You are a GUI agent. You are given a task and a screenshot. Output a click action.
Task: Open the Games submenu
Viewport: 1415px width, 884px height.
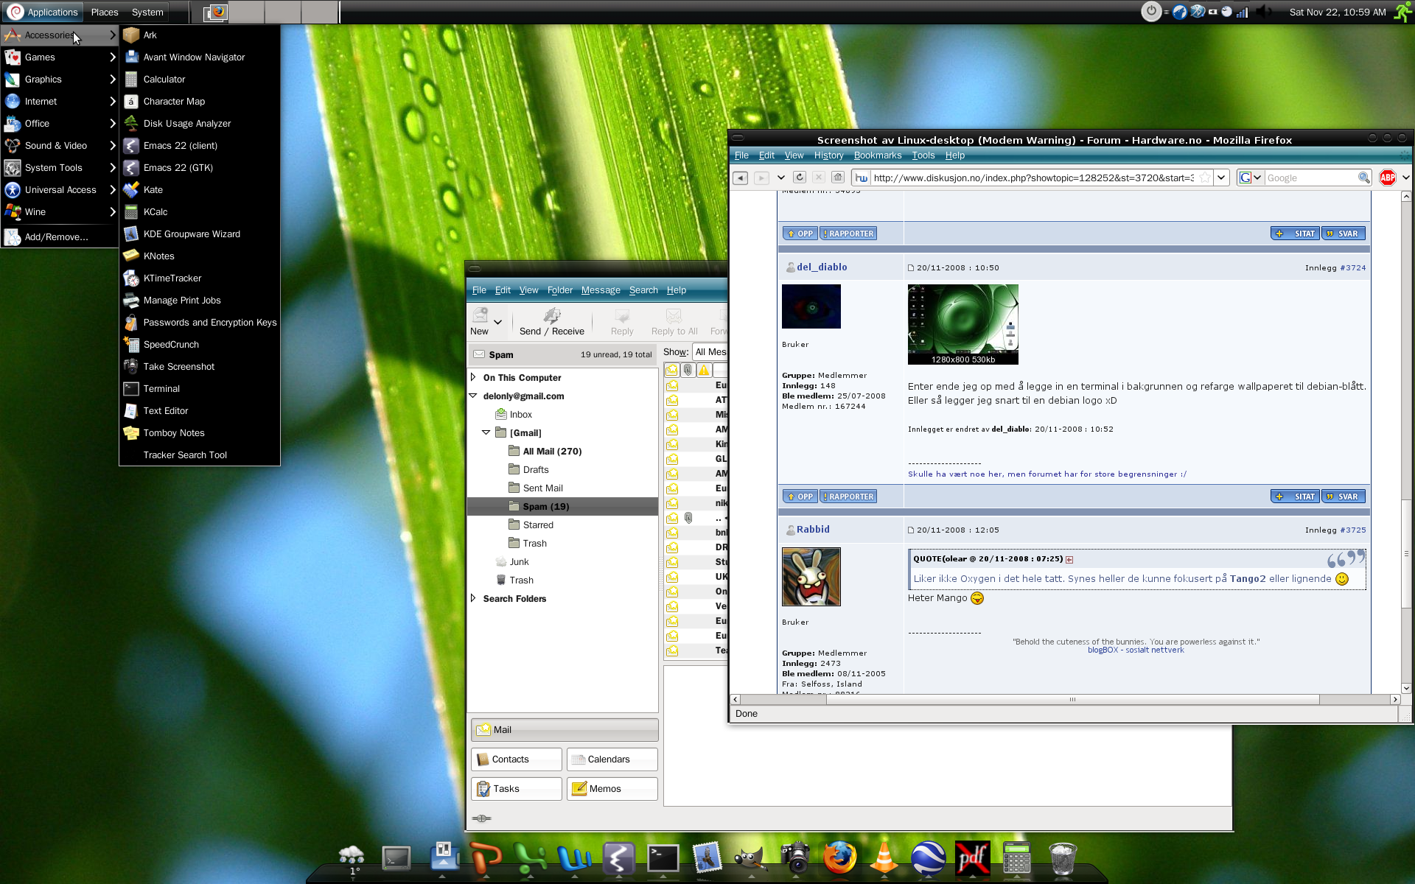tap(60, 57)
